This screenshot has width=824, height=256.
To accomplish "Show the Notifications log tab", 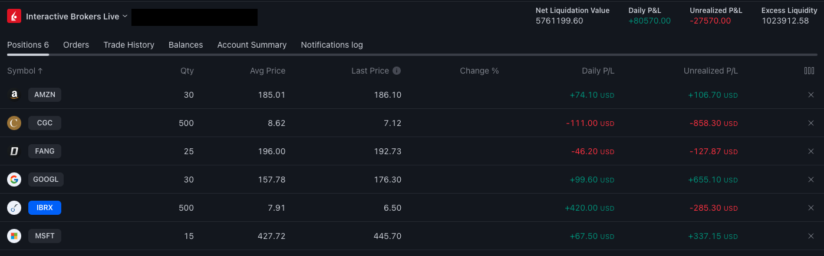I will click(x=332, y=45).
